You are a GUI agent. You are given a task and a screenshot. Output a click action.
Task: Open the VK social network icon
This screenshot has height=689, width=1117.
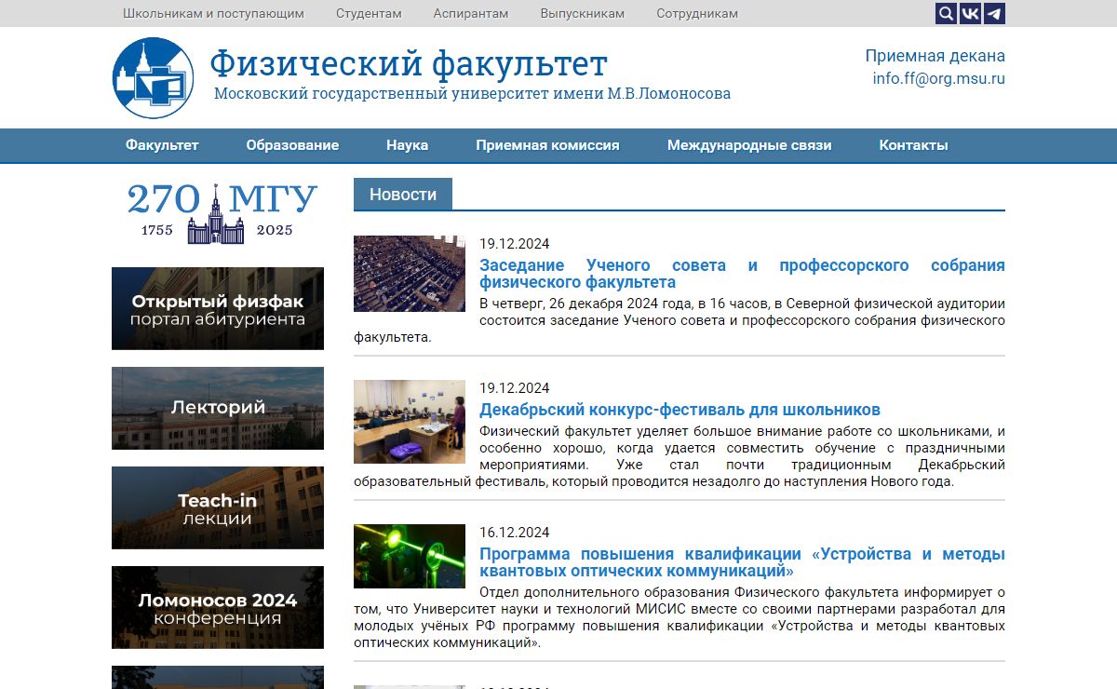[970, 13]
